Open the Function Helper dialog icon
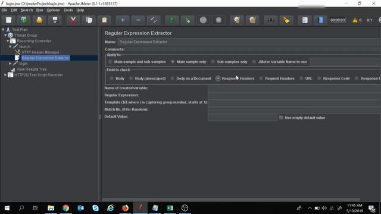Viewport: 381px width, 214px height. pos(304,20)
